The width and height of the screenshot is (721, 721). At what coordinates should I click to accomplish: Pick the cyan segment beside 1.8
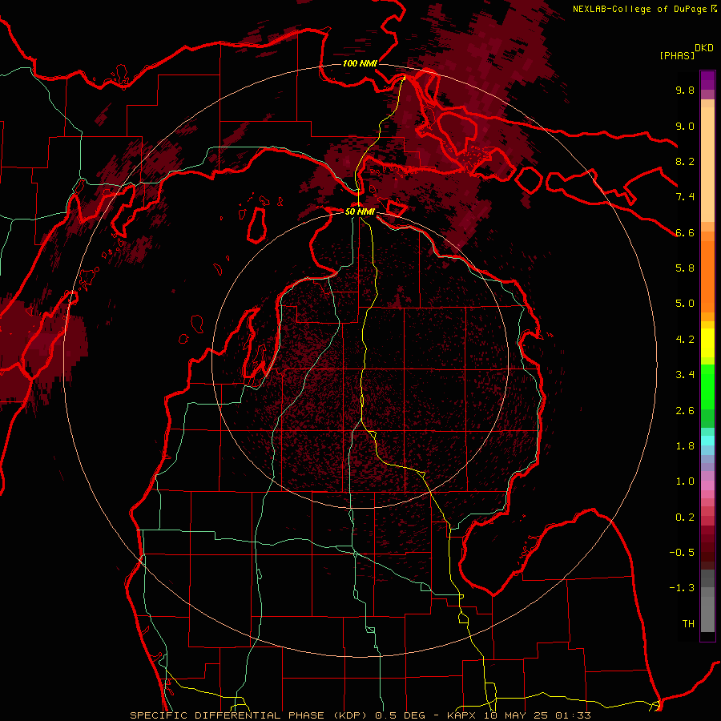pos(707,441)
